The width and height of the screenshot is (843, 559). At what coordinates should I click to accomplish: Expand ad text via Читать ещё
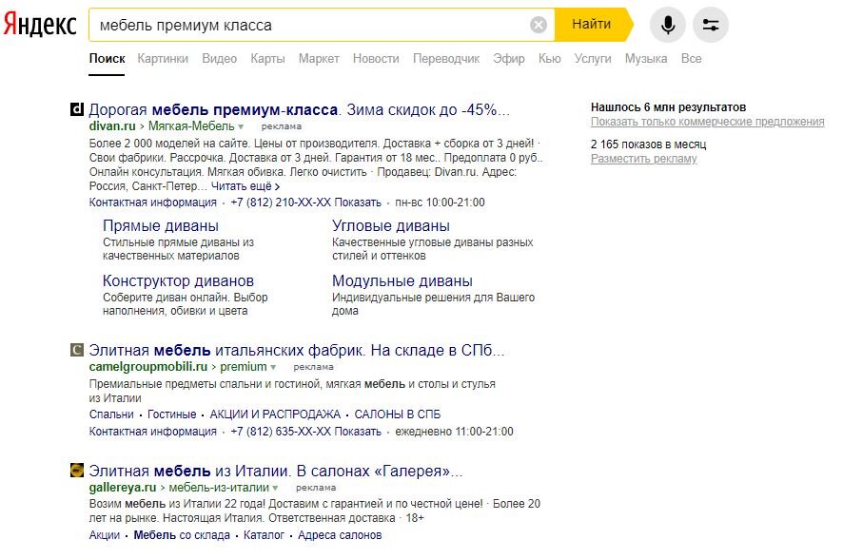point(245,186)
